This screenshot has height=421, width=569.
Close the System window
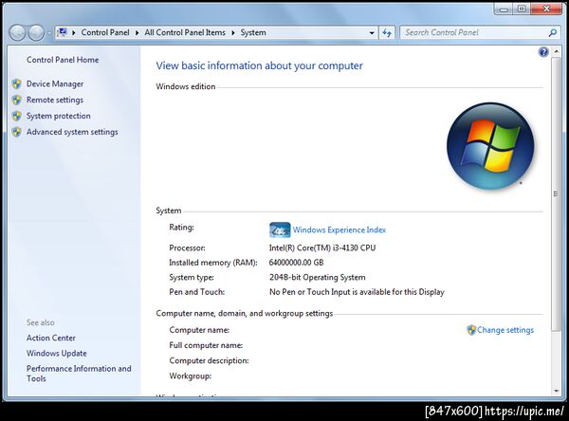click(x=546, y=9)
